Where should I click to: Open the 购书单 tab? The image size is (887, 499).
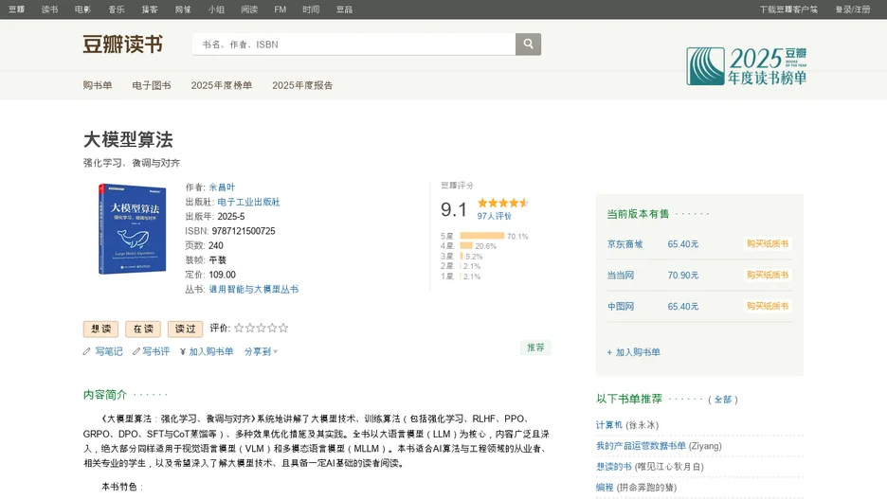click(98, 85)
